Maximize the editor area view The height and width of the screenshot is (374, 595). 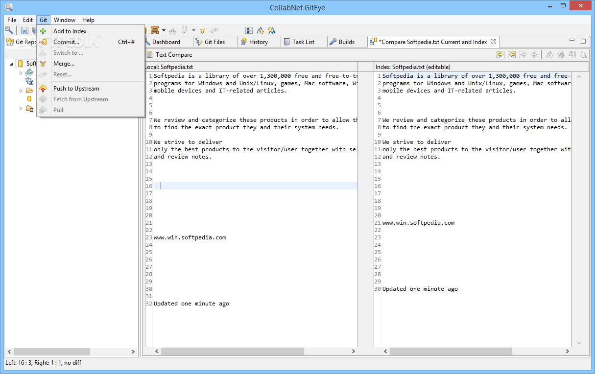583,41
